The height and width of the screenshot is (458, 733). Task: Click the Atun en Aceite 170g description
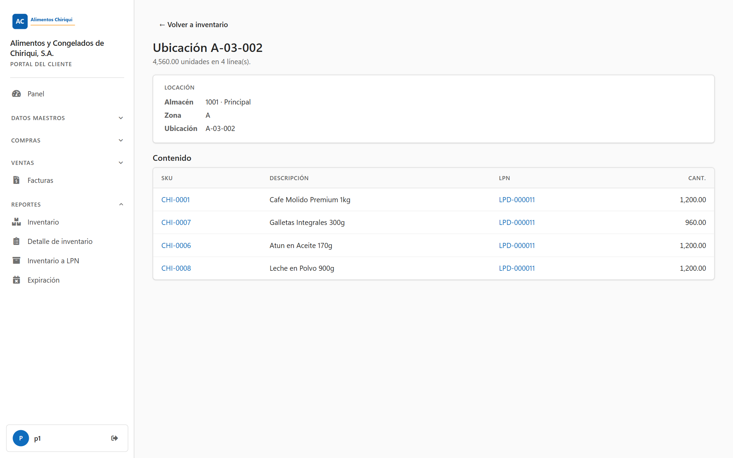pyautogui.click(x=301, y=245)
